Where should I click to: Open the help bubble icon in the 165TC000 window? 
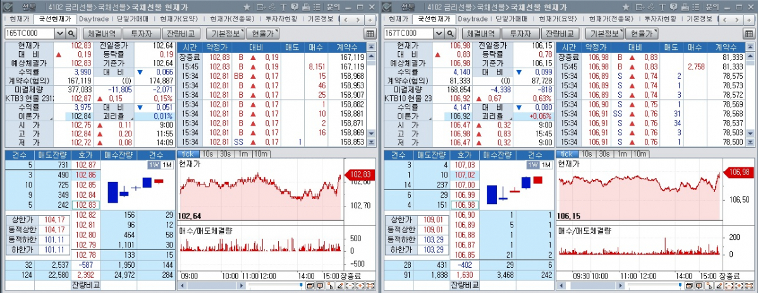pyautogui.click(x=295, y=7)
